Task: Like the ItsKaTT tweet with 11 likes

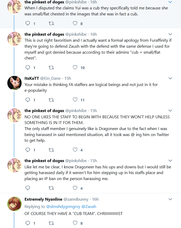Action: [x=75, y=100]
